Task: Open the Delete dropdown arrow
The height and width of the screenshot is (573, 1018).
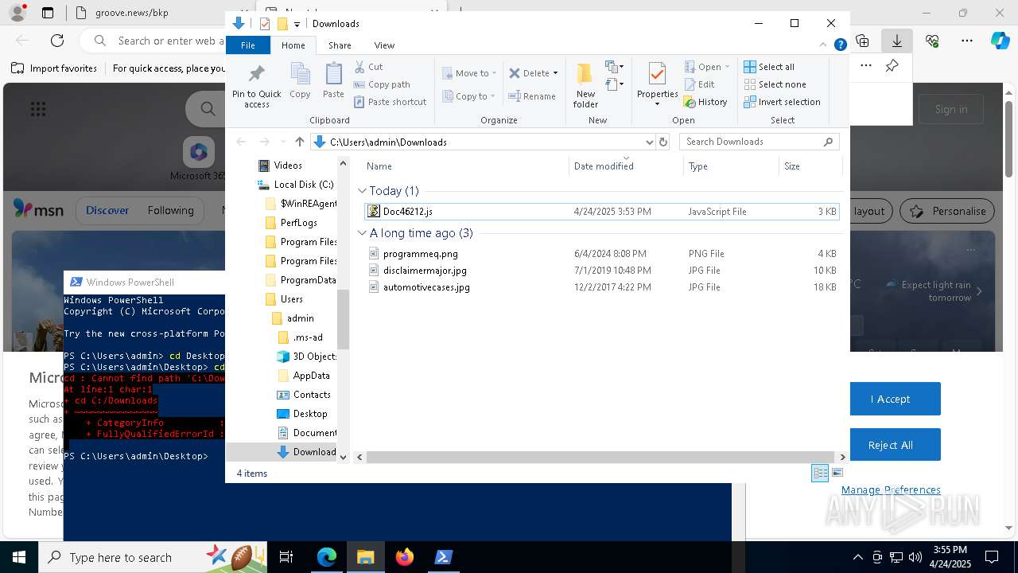Action: click(x=555, y=73)
